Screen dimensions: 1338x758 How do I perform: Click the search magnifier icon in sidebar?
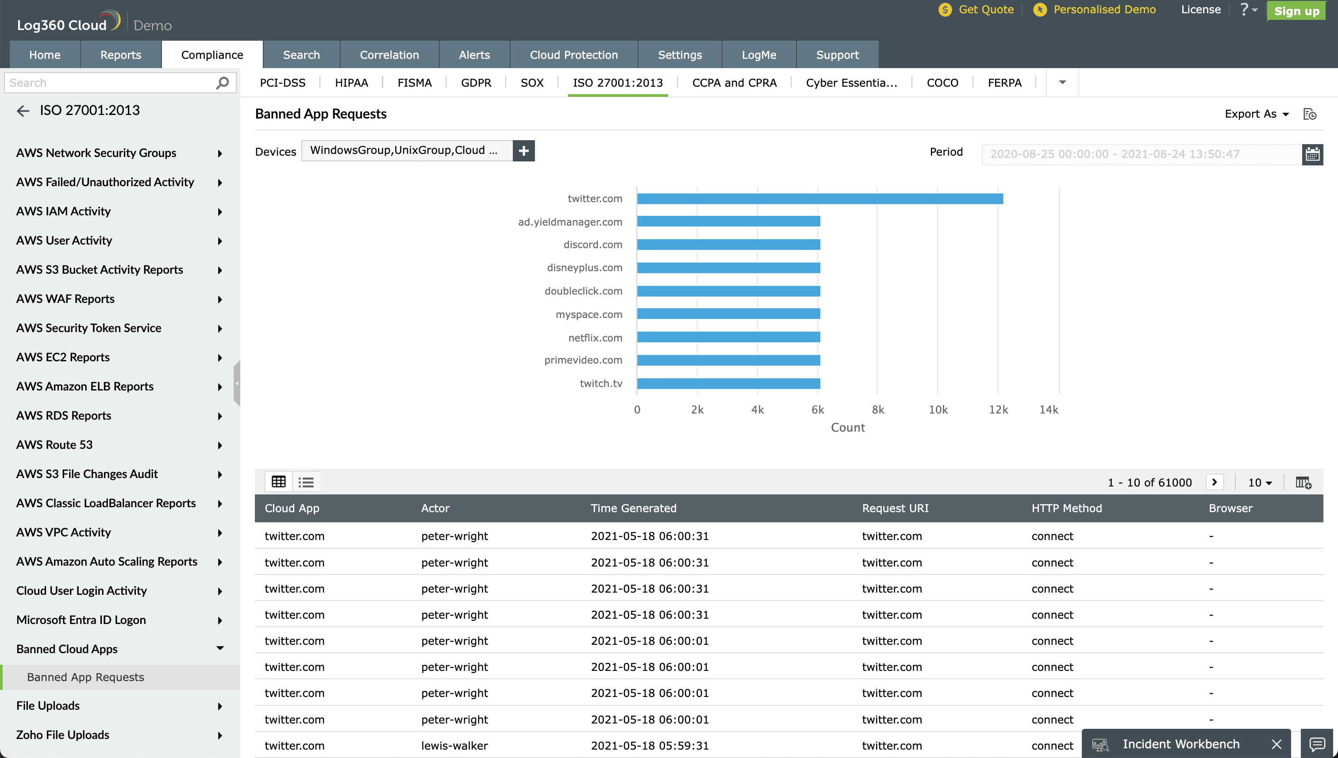click(223, 83)
